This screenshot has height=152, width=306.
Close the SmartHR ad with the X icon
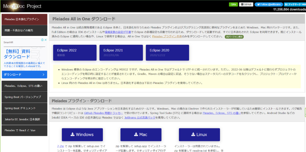[45, 40]
